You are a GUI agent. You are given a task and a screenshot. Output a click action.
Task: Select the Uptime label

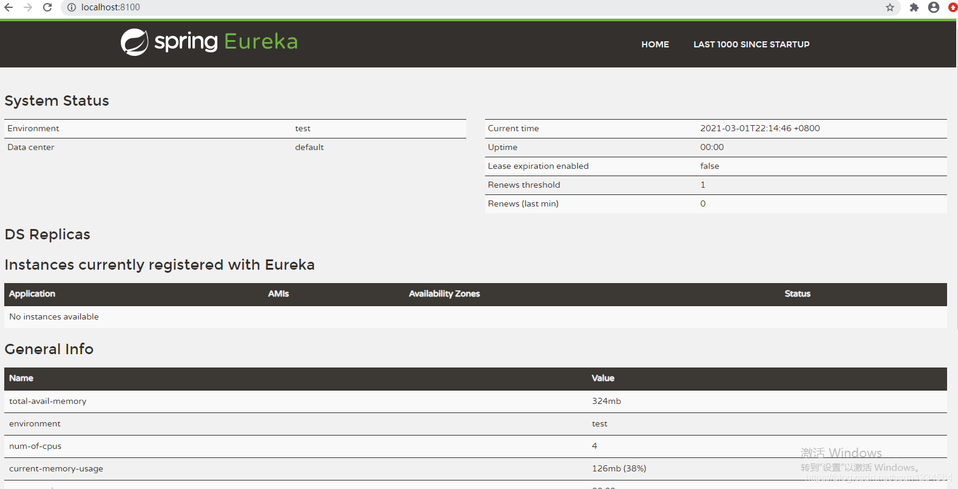click(503, 147)
